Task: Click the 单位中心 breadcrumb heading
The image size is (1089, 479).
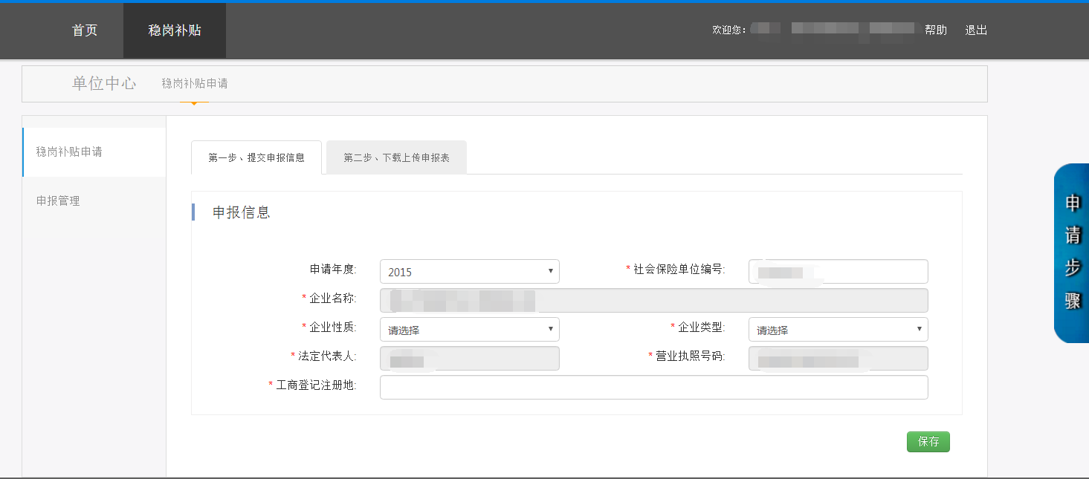Action: point(104,83)
